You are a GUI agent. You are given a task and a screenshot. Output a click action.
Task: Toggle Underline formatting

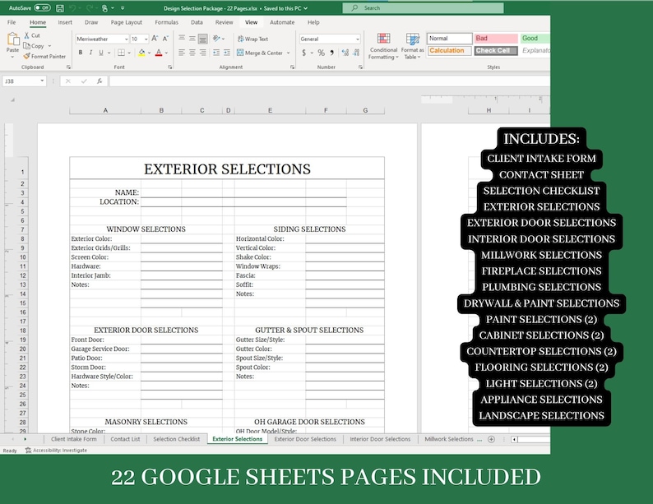pos(101,53)
